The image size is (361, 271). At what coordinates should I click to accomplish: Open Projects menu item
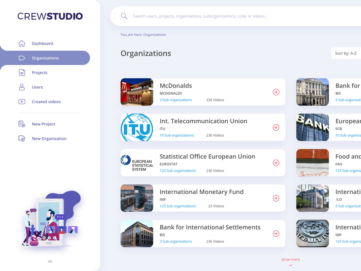point(40,73)
